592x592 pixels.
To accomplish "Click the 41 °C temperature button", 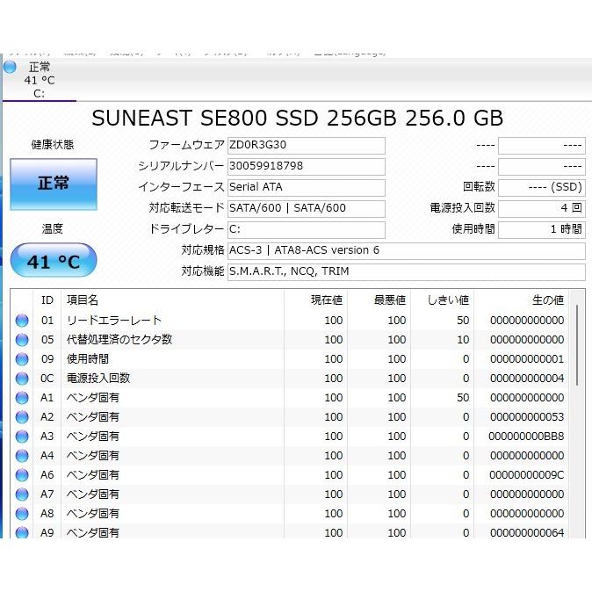I will pos(54,261).
